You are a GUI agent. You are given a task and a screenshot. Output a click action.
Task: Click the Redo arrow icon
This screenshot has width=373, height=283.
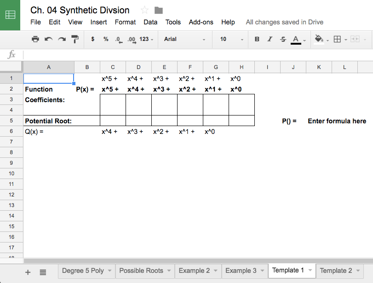(x=62, y=39)
